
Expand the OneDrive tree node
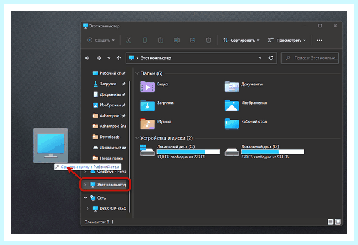point(85,171)
